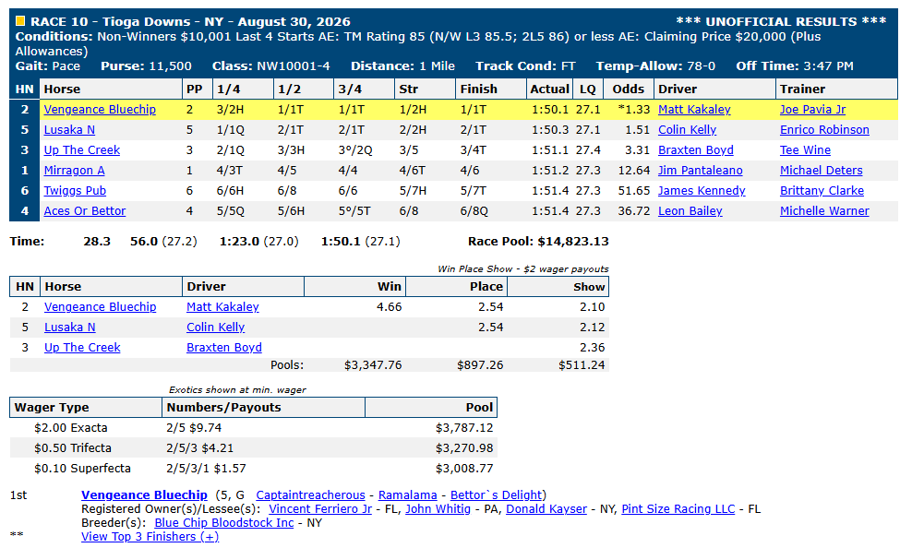The height and width of the screenshot is (548, 900).
Task: Open Vengeance Bluechip in the results table
Action: click(x=100, y=110)
